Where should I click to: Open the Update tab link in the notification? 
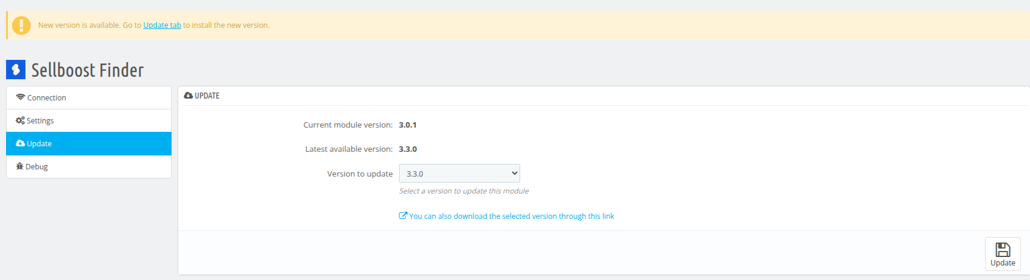pyautogui.click(x=162, y=25)
